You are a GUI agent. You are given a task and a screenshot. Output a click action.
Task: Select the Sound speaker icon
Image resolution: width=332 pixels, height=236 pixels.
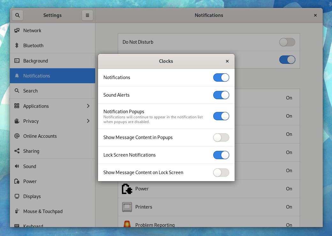(17, 166)
